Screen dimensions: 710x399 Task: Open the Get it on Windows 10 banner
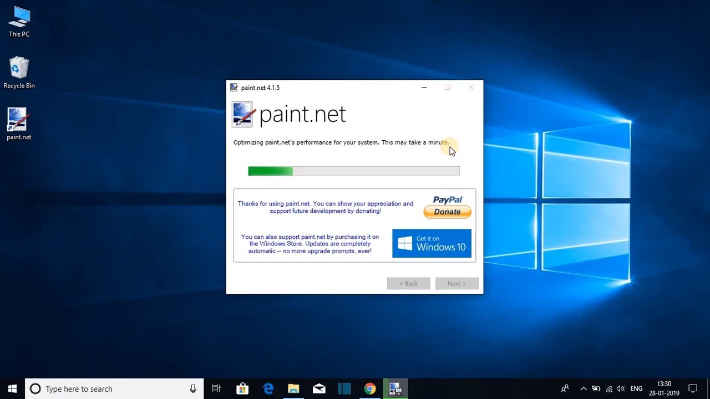click(x=432, y=243)
